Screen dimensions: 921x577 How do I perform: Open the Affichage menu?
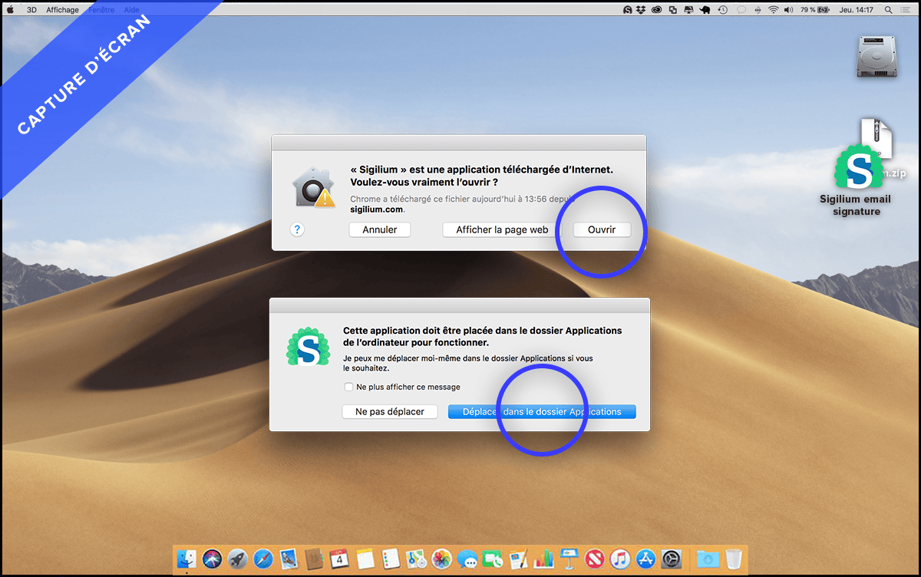click(62, 10)
